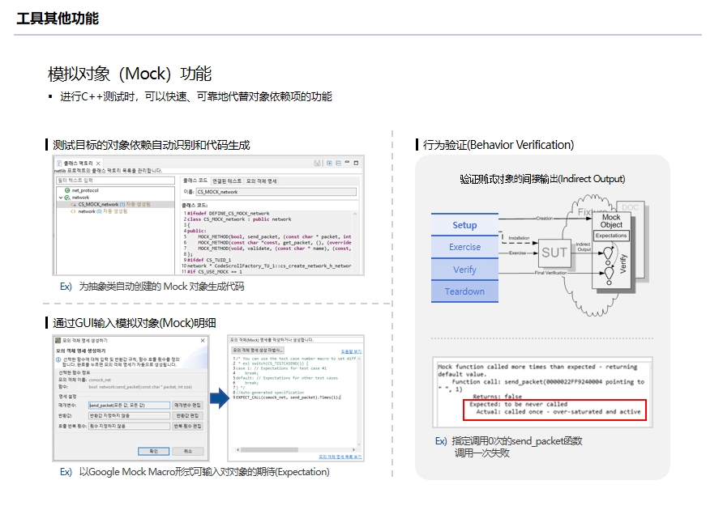Screen dimensions: 723x510
Task: Click the parameter field with send_packet
Action: pos(129,406)
